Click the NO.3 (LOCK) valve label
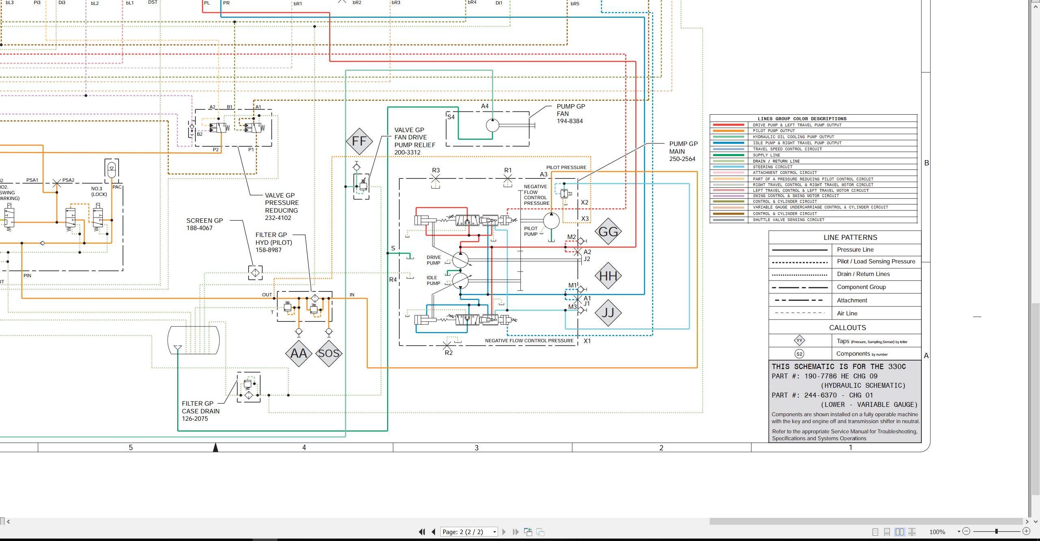Screen dimensions: 1040x541 pos(99,191)
